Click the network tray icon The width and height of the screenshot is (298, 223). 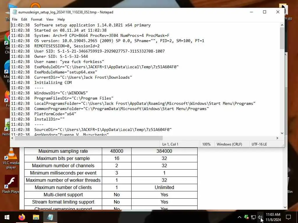pyautogui.click(x=253, y=217)
